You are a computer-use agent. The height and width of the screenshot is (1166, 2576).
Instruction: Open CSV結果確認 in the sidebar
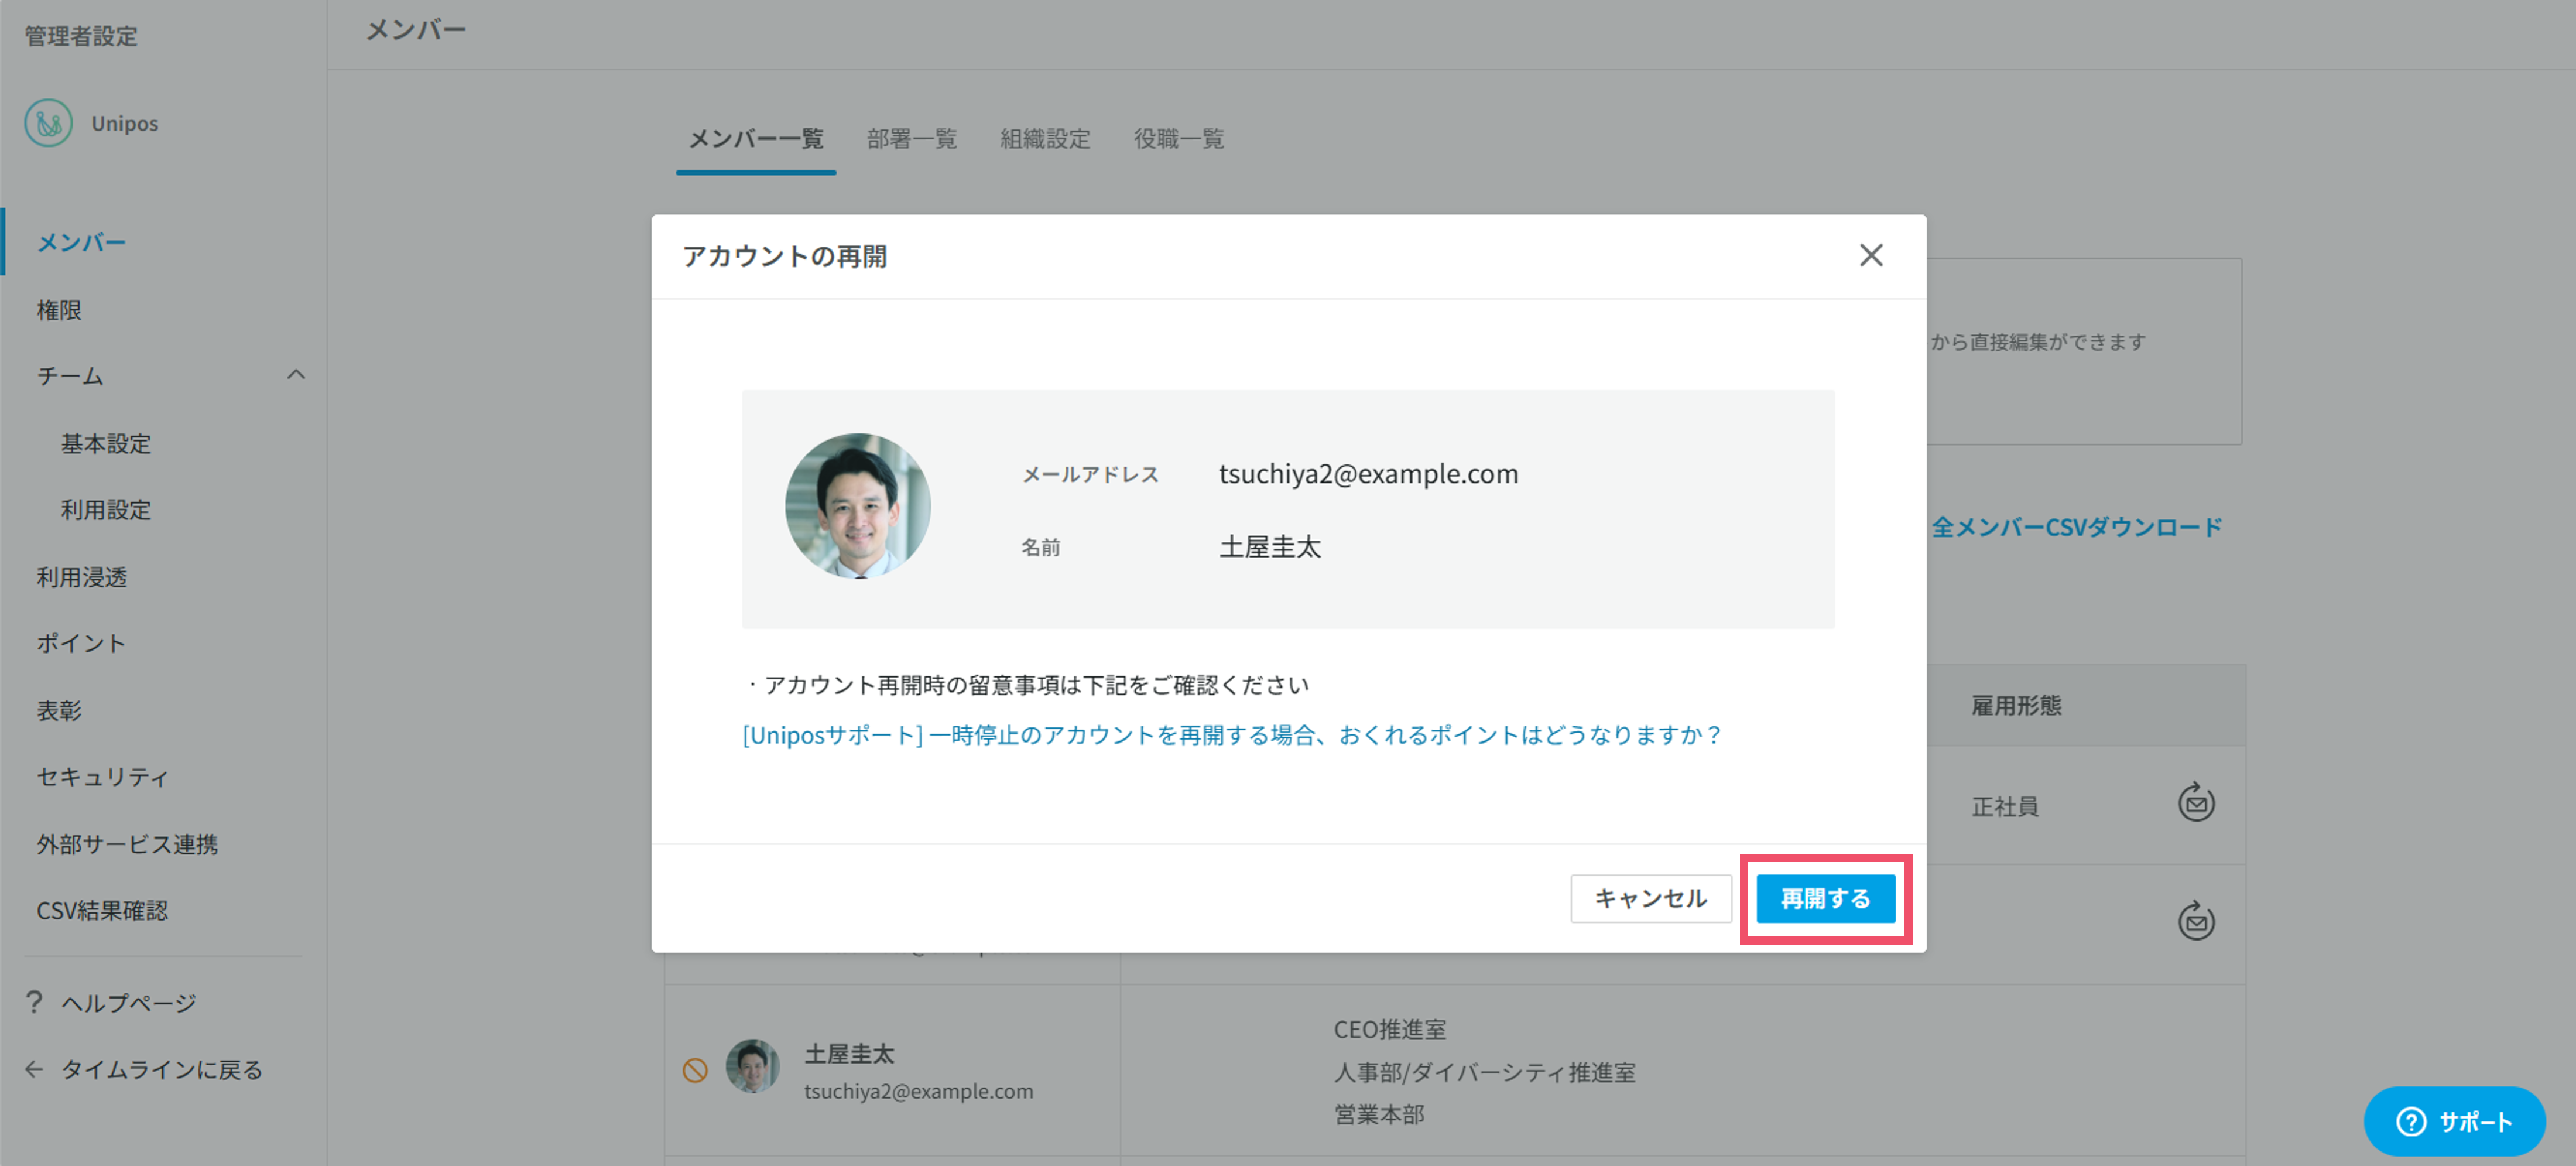(102, 910)
